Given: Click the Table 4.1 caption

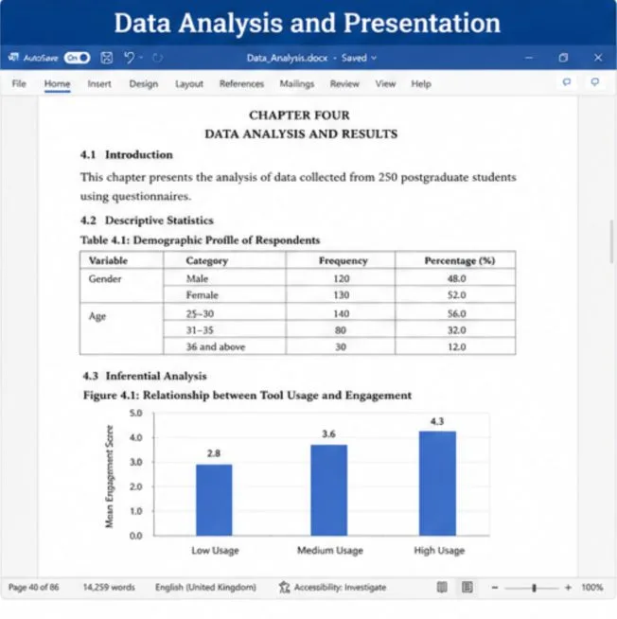Looking at the screenshot, I should [x=200, y=240].
